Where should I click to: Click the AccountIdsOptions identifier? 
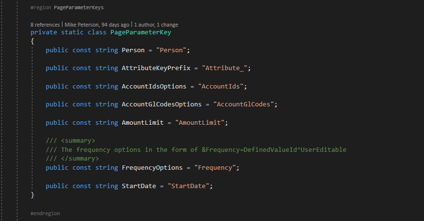coord(154,87)
